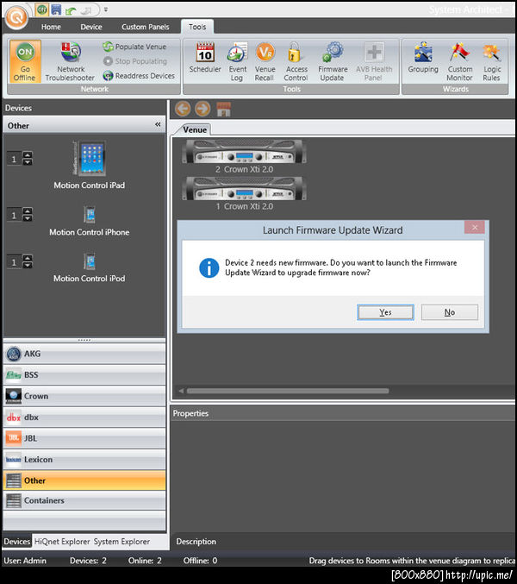Click the Properties panel header
The image size is (517, 584).
(343, 413)
